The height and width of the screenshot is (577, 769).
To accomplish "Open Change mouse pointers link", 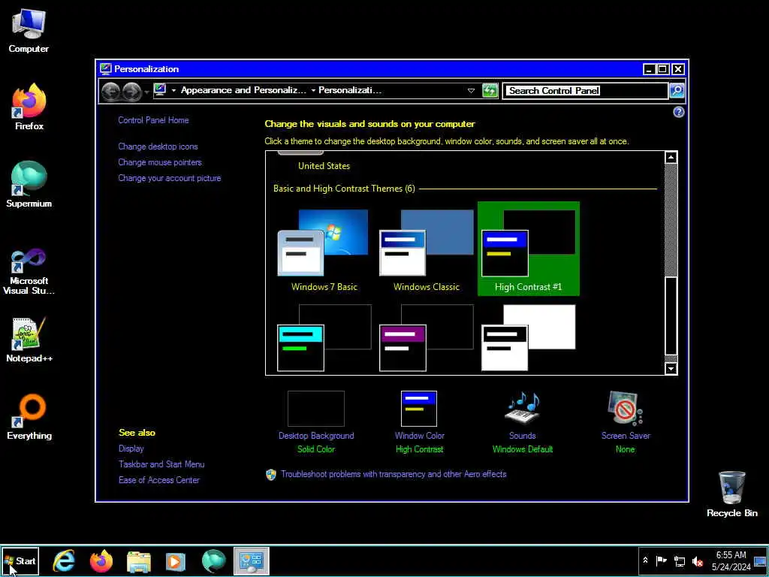I will (x=160, y=162).
